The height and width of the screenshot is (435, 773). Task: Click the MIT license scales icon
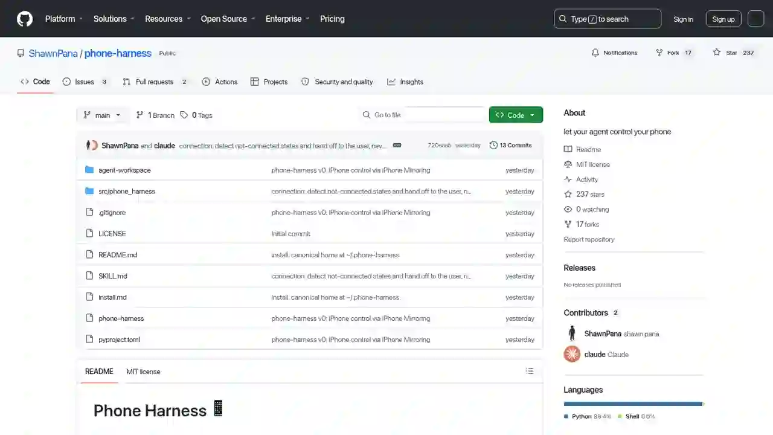pos(568,164)
